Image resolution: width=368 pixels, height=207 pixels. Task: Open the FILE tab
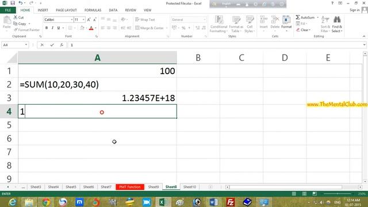8,10
